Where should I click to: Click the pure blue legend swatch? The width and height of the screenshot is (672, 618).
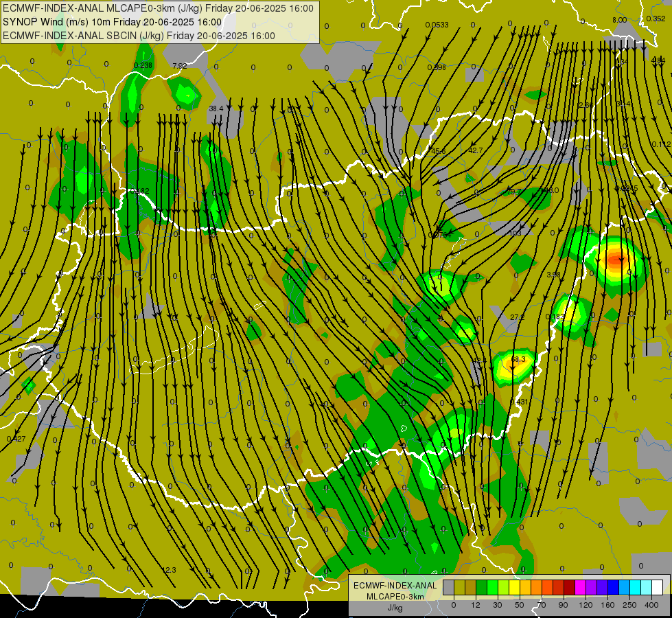point(613,587)
